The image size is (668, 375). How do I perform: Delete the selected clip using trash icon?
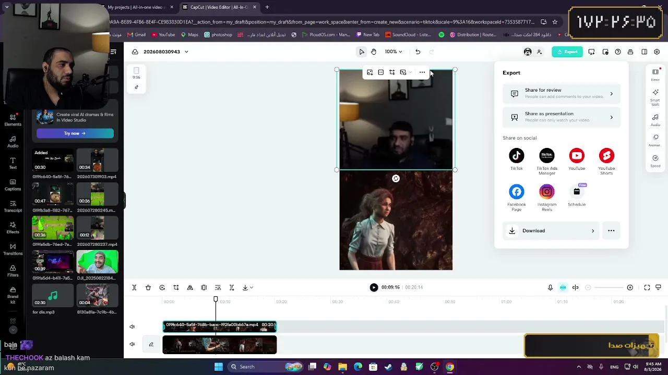148,287
